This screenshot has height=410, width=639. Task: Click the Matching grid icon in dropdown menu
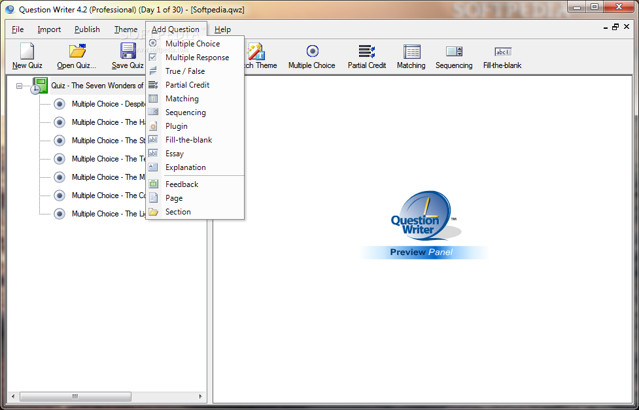tap(153, 98)
